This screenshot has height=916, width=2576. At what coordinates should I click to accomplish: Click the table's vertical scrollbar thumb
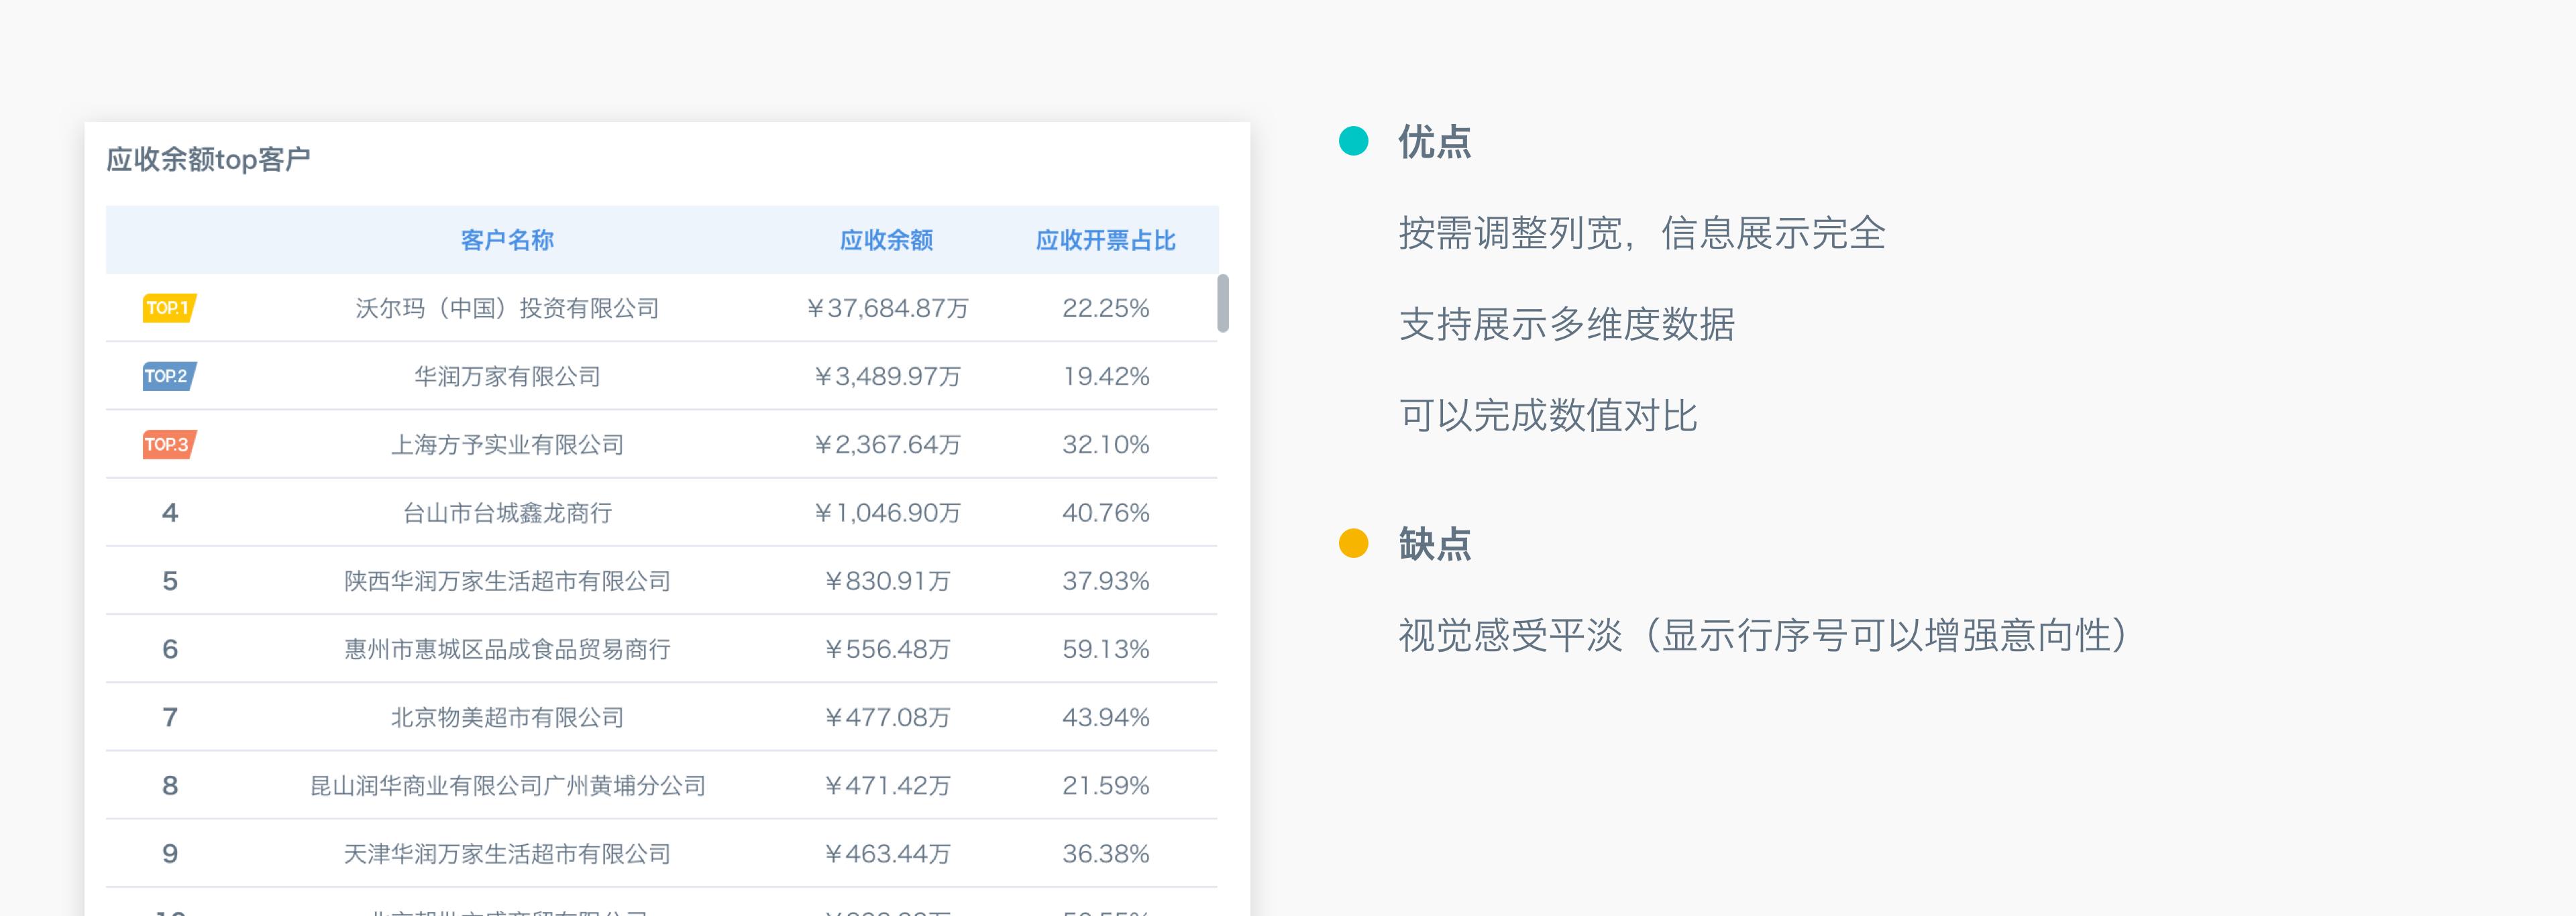tap(1222, 303)
